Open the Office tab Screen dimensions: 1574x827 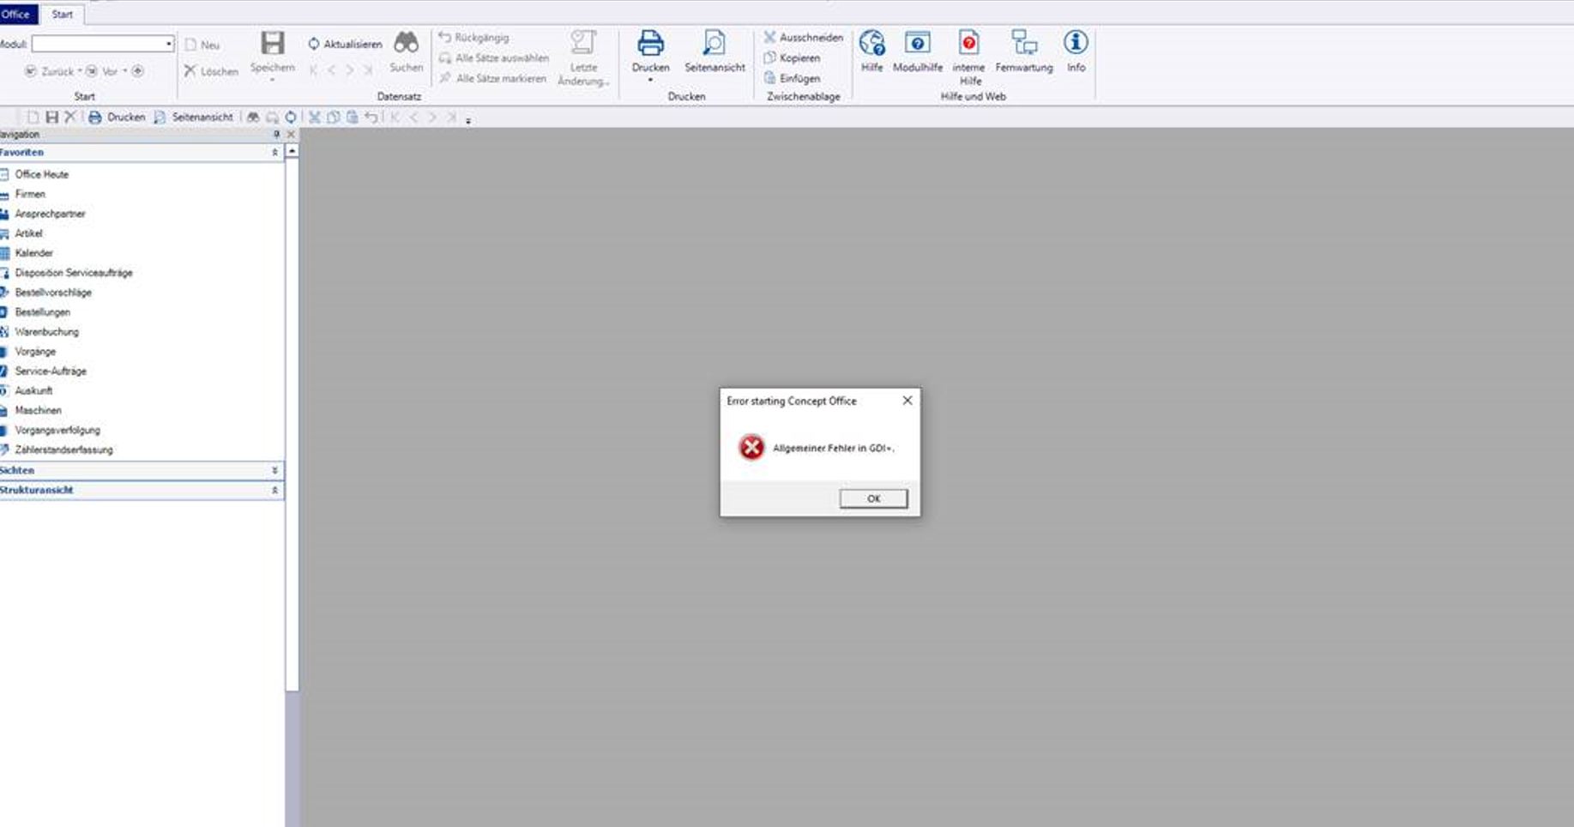coord(17,14)
